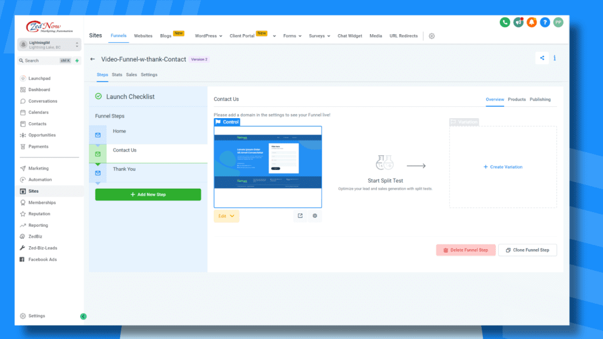Switch to the Stats tab
This screenshot has width=603, height=339.
click(117, 75)
